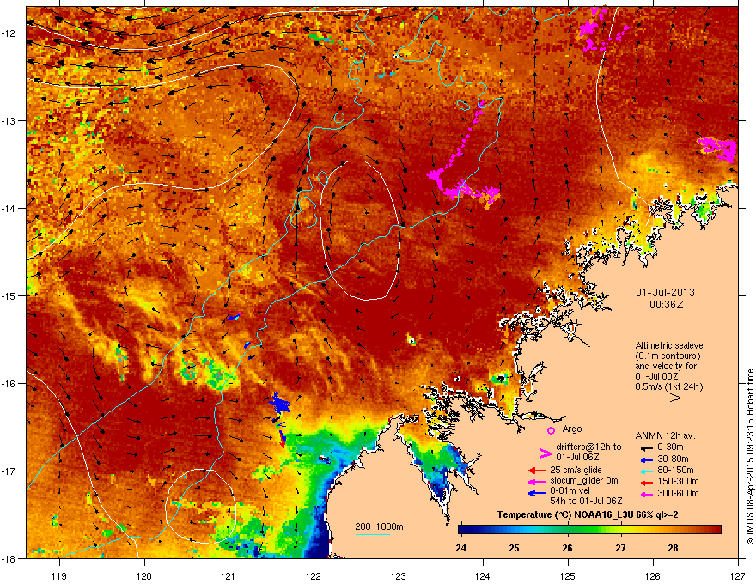
Task: Click the magenta arrow beside '300-600m'
Action: coord(645,494)
